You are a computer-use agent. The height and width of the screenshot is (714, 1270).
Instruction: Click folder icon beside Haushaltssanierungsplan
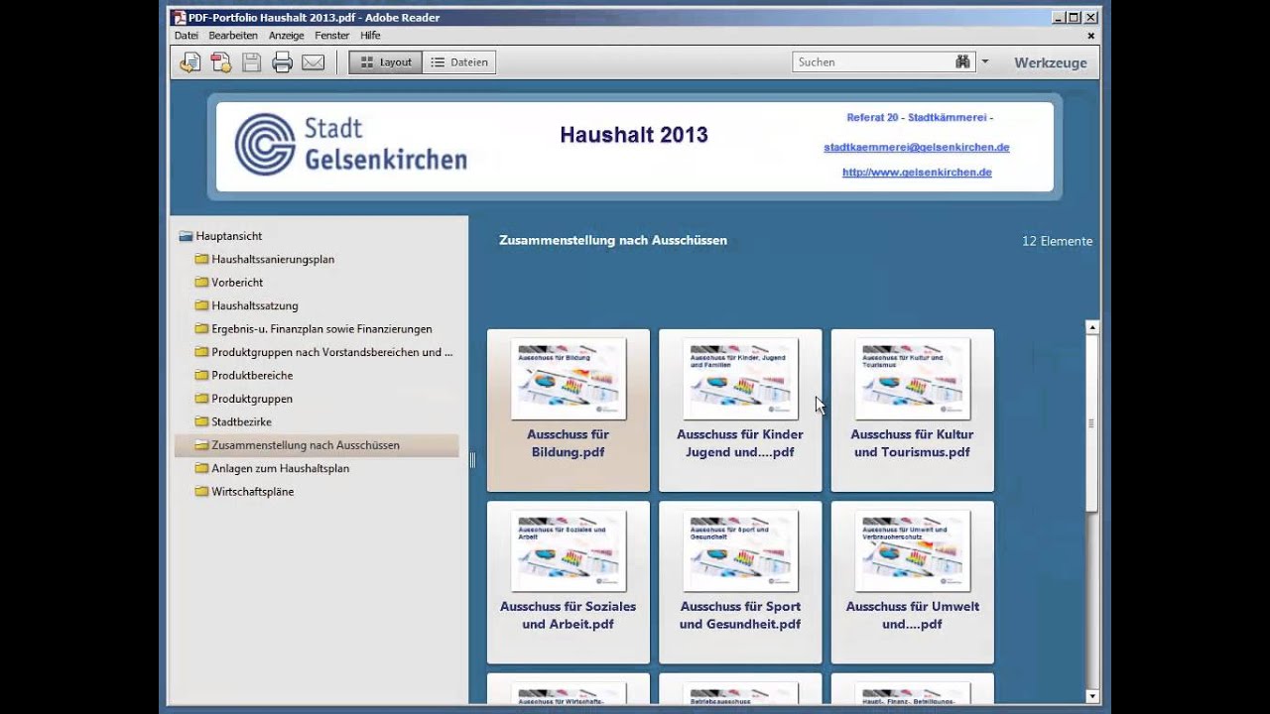coord(201,259)
